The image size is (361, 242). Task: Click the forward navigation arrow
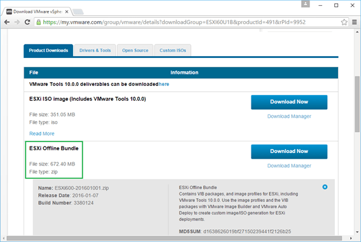click(17, 22)
